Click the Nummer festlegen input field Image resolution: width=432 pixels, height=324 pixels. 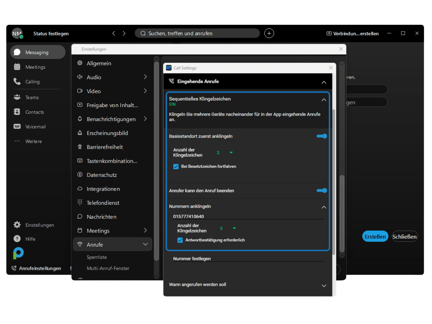click(248, 258)
